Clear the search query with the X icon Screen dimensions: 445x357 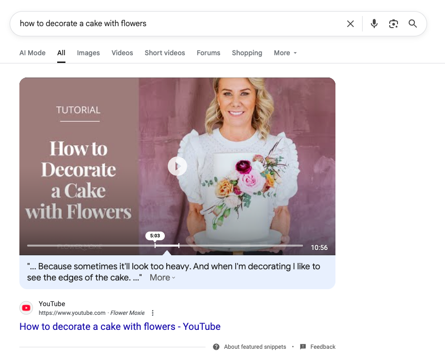[350, 23]
